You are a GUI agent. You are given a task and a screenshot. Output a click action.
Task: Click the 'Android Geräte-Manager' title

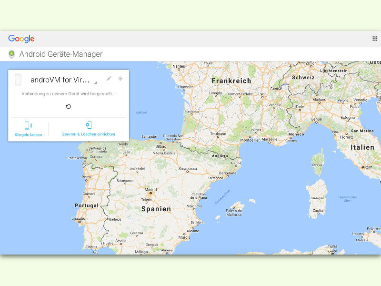[x=61, y=54]
